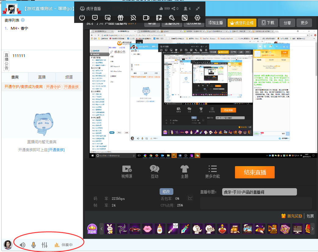This screenshot has width=318, height=252.
Task: Click the 伴奏中 accompaniment indicator
Action: [63, 245]
